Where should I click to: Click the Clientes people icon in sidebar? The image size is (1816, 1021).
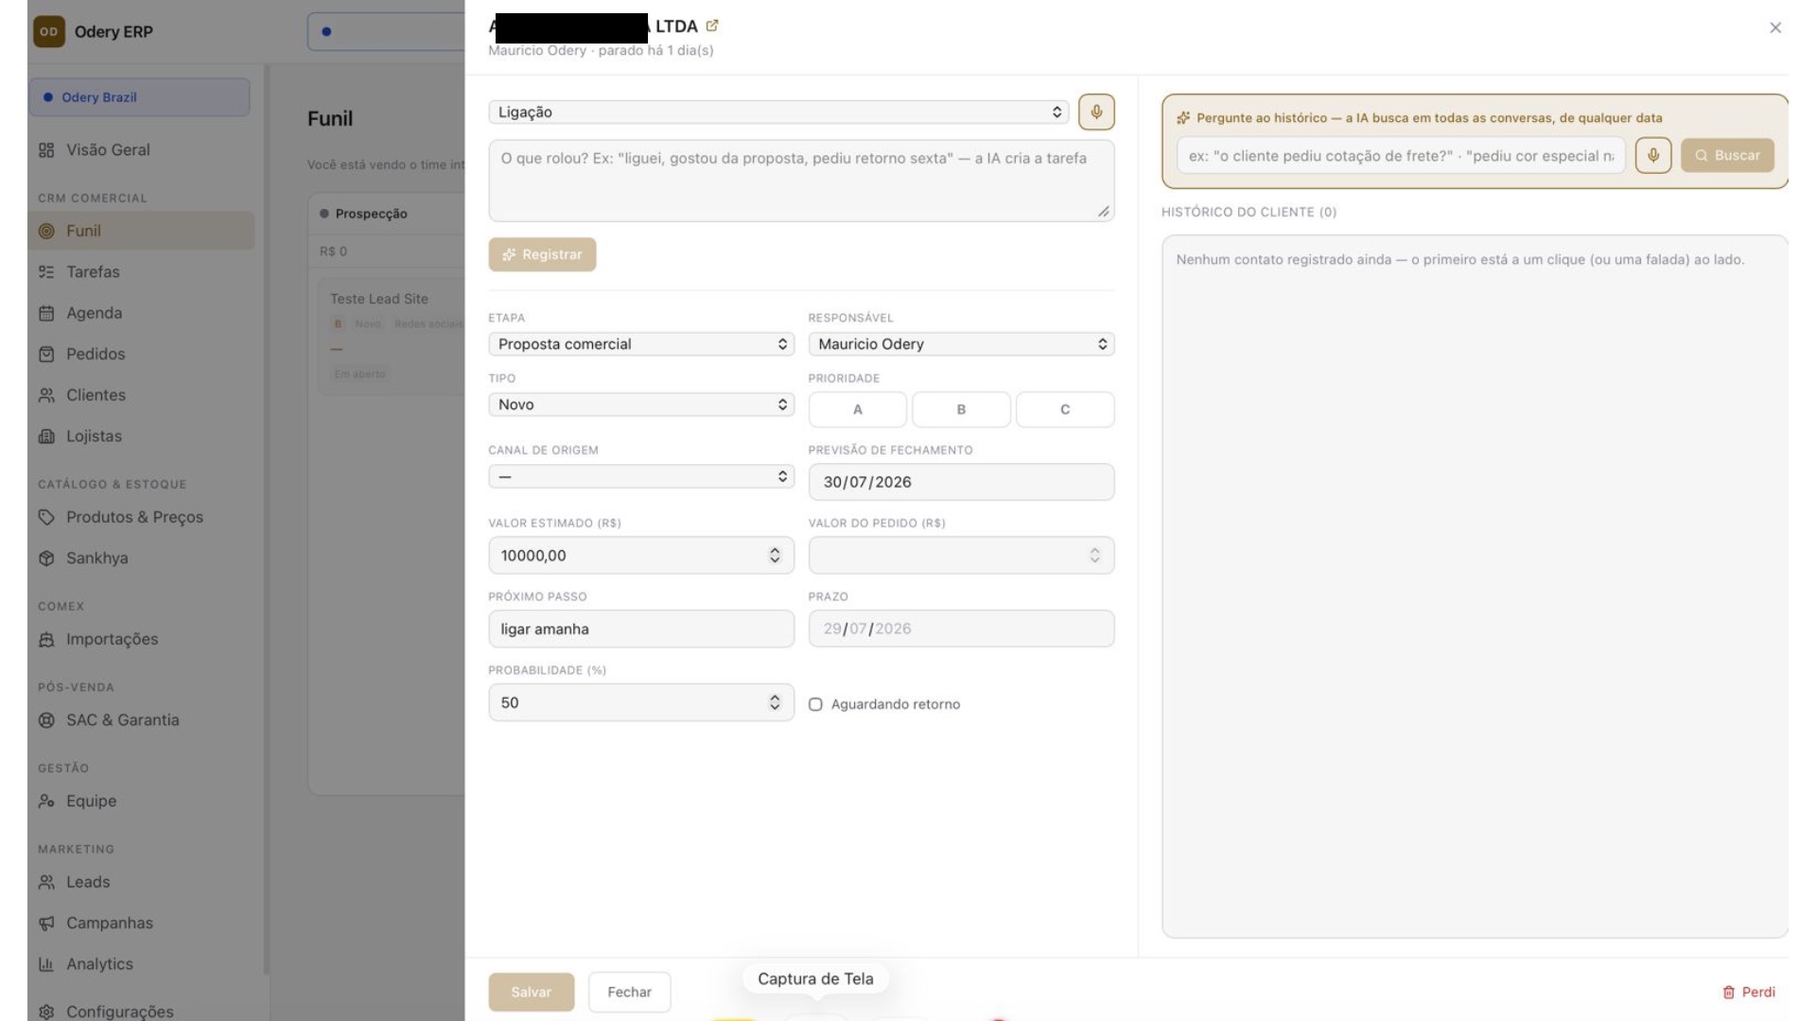pos(46,395)
